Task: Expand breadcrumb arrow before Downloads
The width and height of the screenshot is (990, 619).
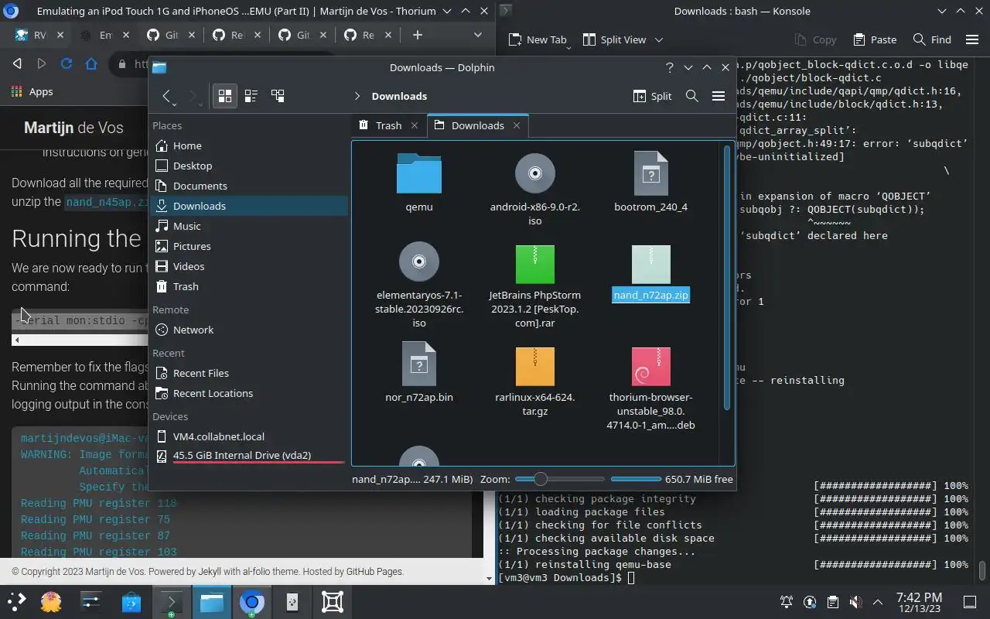Action: pyautogui.click(x=357, y=96)
